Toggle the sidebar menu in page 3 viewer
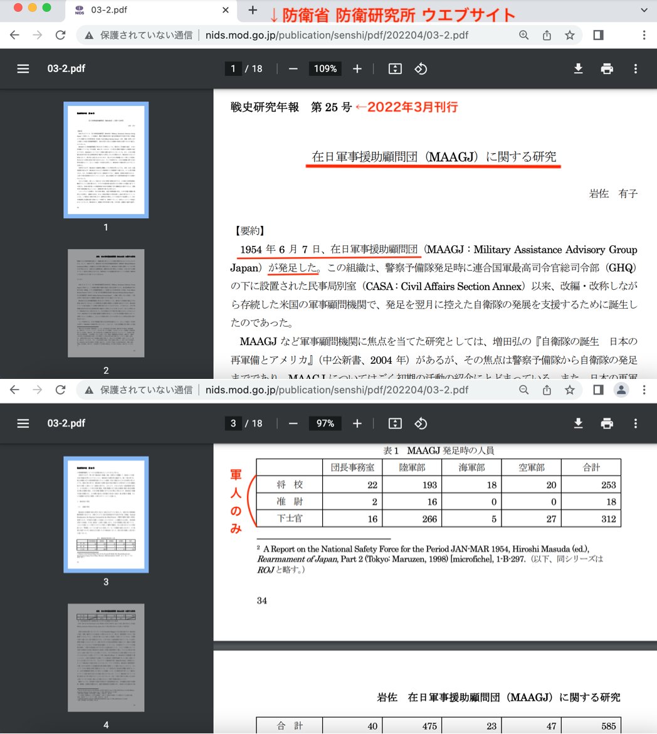The height and width of the screenshot is (734, 657). [x=23, y=423]
